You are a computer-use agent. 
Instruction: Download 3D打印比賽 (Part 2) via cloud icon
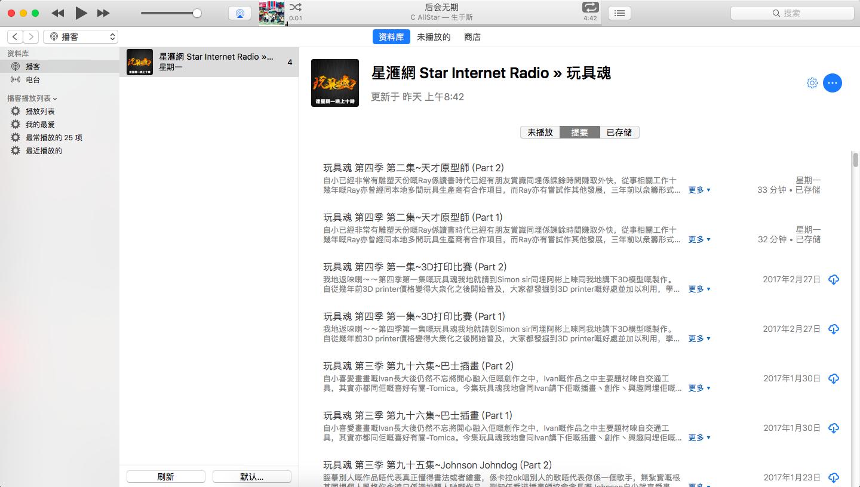tap(834, 279)
